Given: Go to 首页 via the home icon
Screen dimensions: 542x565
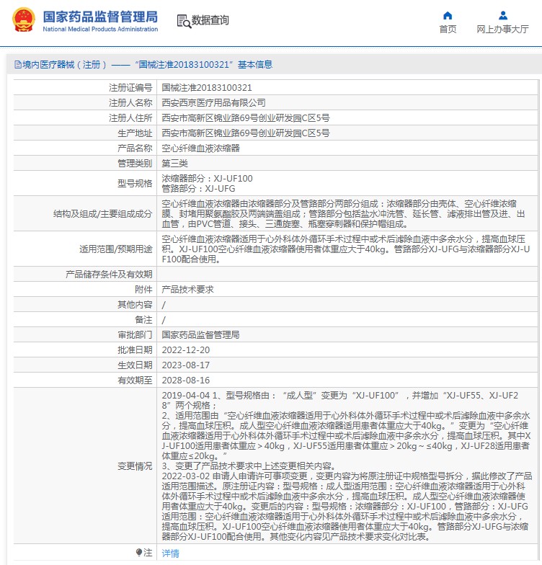Looking at the screenshot, I should pos(447,16).
